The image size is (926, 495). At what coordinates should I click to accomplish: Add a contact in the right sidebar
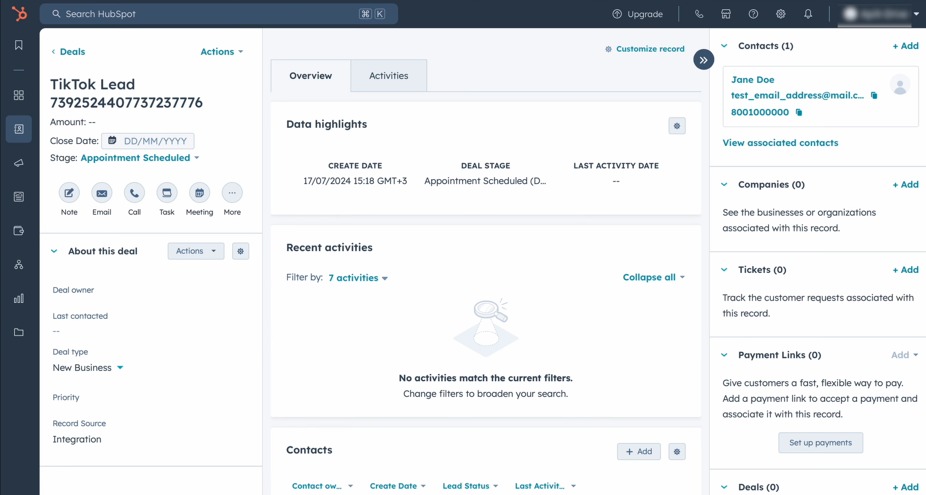tap(905, 46)
